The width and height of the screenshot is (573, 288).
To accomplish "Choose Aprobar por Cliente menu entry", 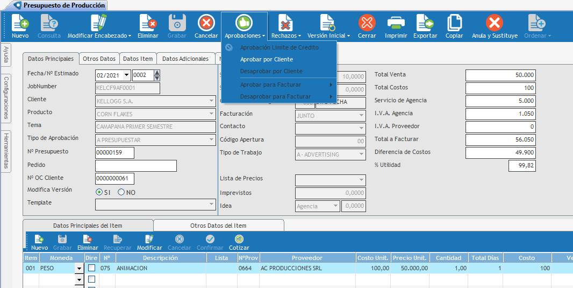I will [x=267, y=59].
